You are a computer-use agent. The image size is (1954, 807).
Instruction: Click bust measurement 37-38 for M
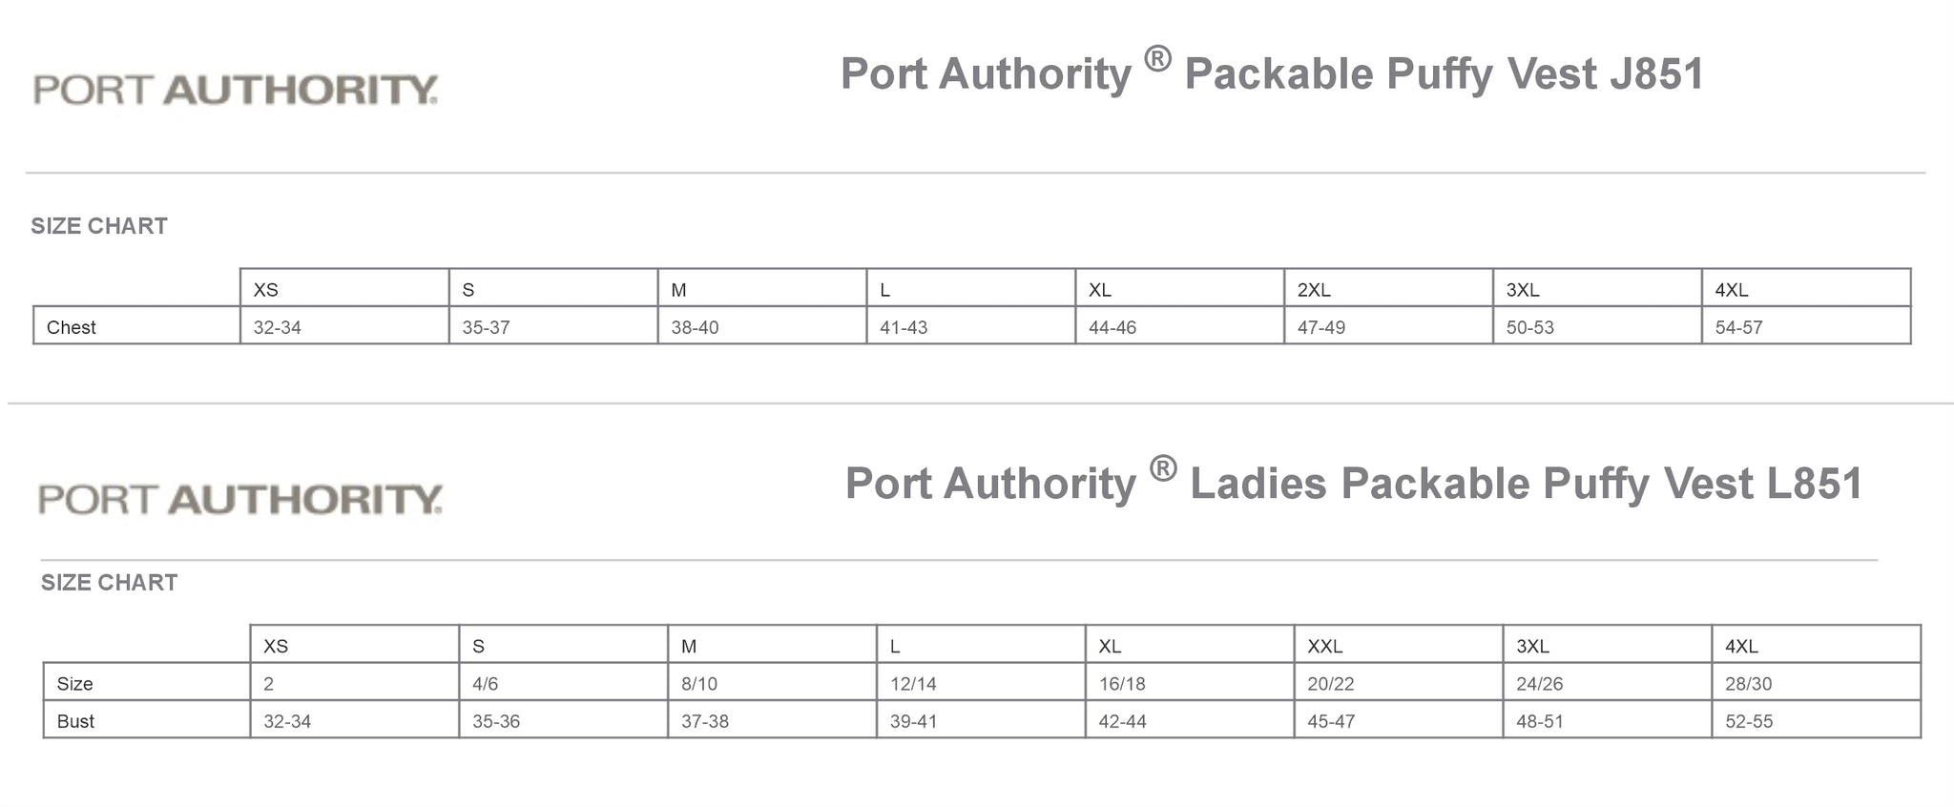click(x=772, y=720)
